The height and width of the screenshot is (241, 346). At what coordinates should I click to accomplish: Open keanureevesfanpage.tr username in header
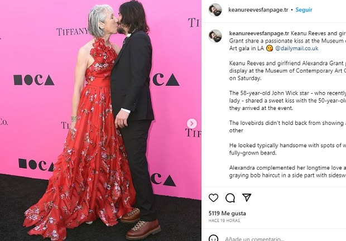click(x=258, y=9)
